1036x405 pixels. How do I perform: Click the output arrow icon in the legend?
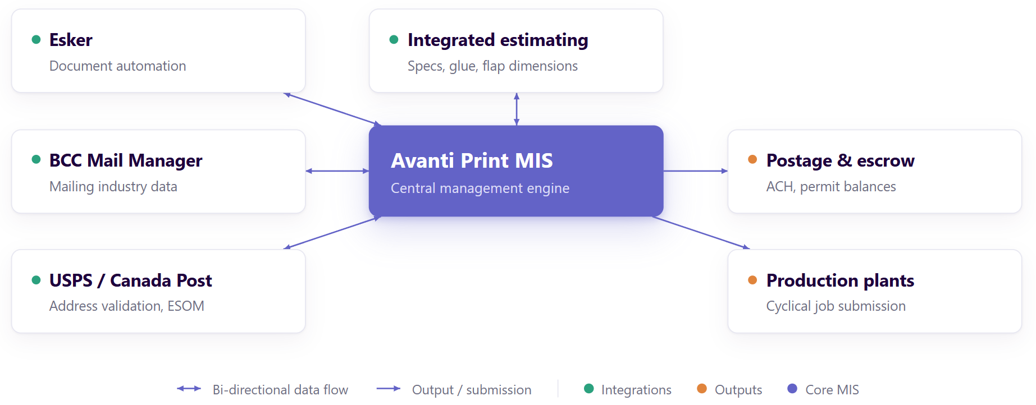pyautogui.click(x=389, y=389)
